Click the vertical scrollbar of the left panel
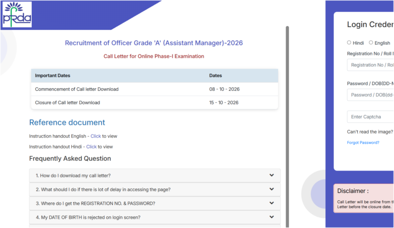This screenshot has height=228, width=394. point(287,127)
